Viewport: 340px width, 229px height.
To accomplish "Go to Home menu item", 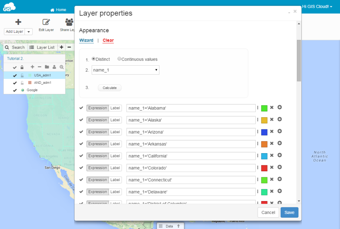I will [x=58, y=10].
